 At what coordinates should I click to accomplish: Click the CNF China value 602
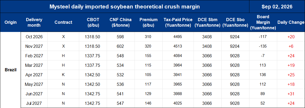click(121, 46)
